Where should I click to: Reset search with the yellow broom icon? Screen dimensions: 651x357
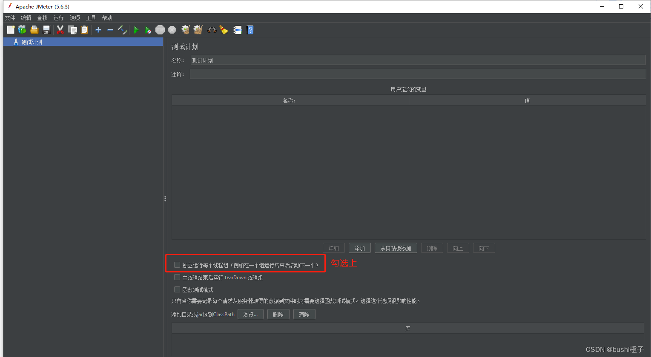[224, 30]
